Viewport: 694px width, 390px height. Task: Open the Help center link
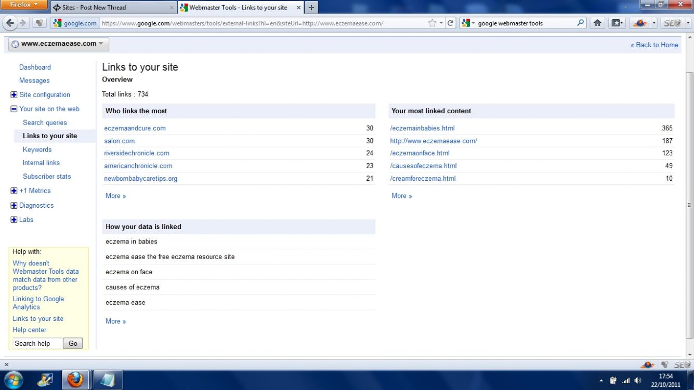click(30, 330)
